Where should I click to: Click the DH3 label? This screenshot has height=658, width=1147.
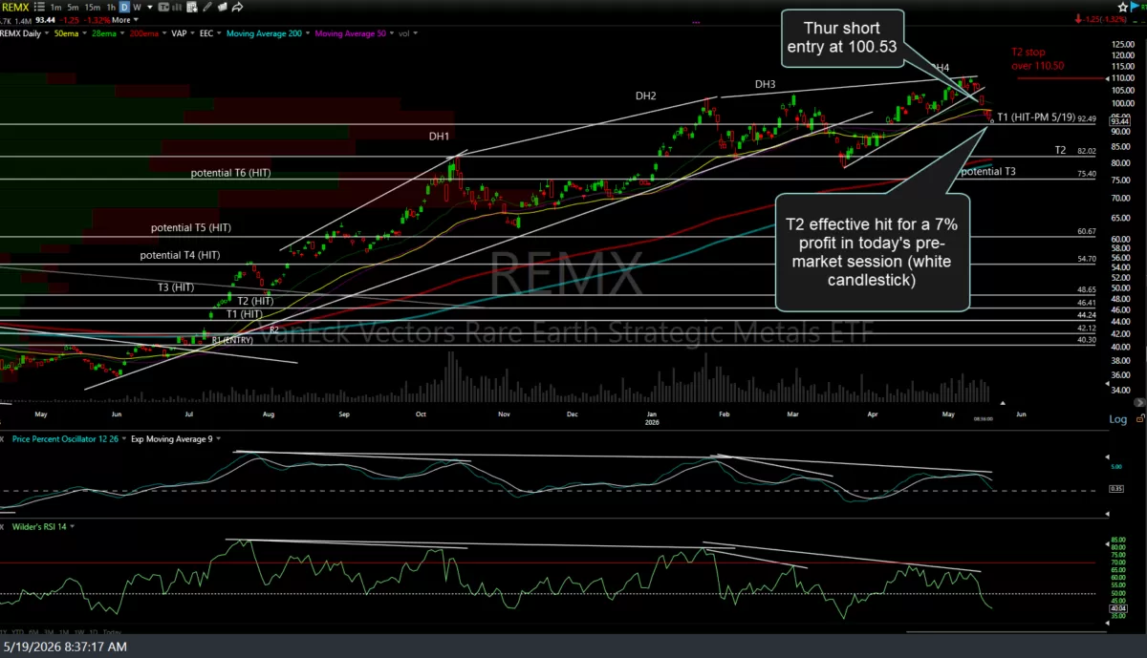point(765,84)
